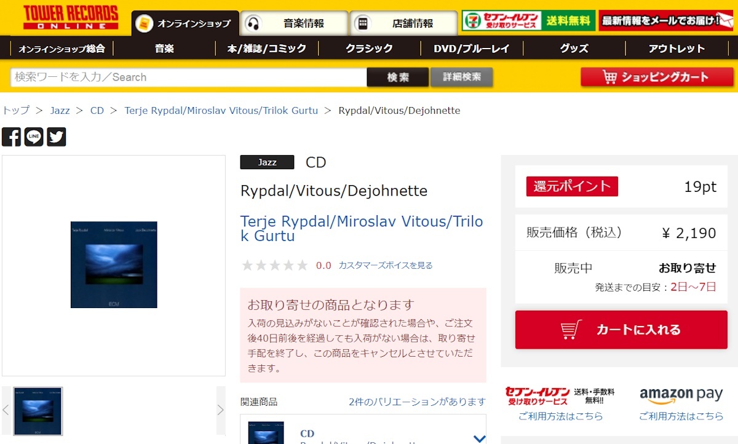Screen dimensions: 738x444
Task: Open the セブン-イレブン 送料無料 banner
Action: point(528,20)
